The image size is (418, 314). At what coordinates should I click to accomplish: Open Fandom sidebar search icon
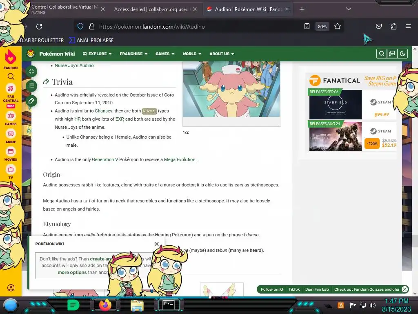click(11, 76)
